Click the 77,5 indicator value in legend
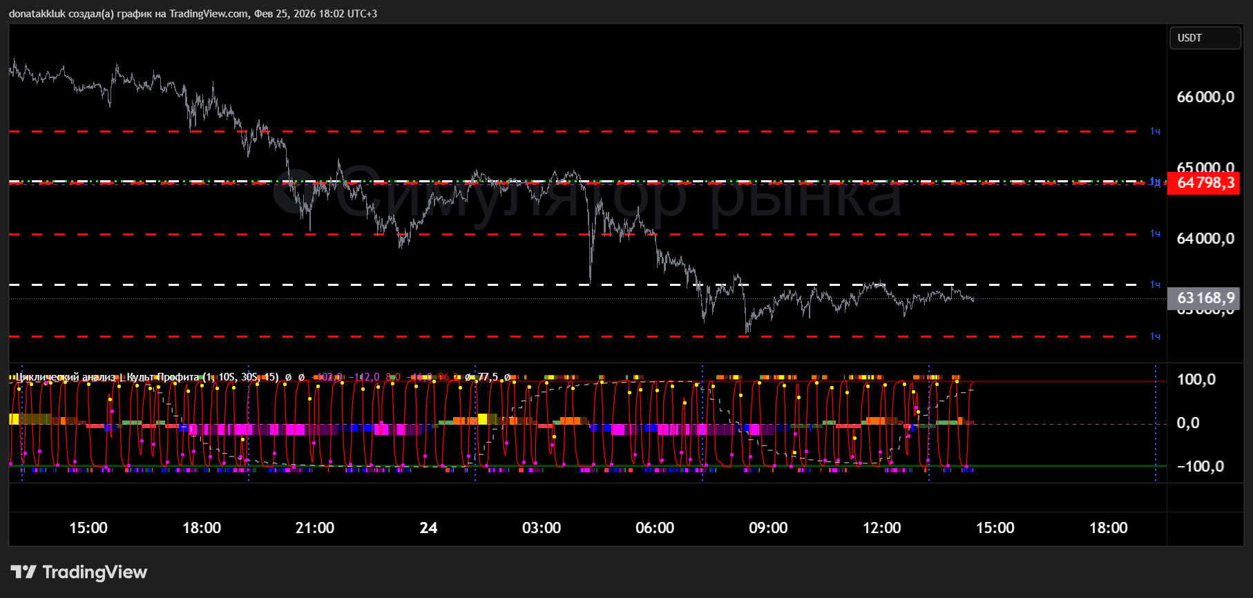Viewport: 1253px width, 598px height. [x=488, y=377]
